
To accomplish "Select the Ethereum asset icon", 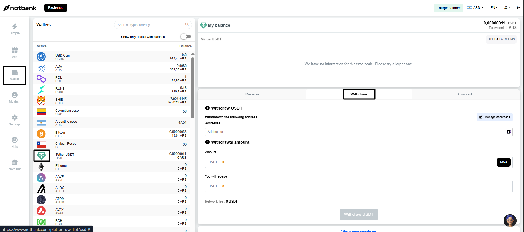I will (x=41, y=167).
